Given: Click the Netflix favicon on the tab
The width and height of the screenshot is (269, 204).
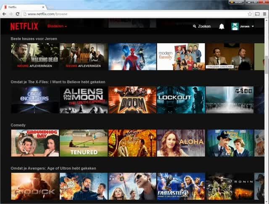Looking at the screenshot, I should tap(5, 7).
